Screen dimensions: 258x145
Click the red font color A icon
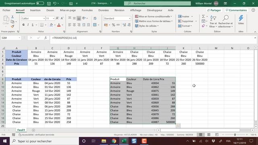coord(59,25)
